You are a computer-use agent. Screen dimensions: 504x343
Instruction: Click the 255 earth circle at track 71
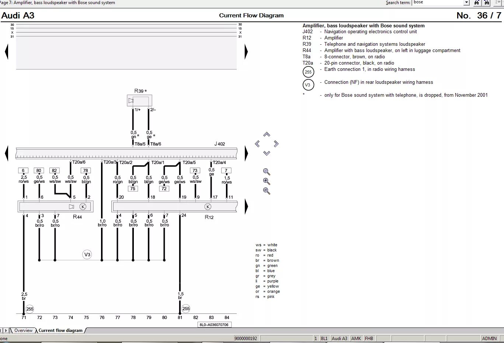point(29,309)
